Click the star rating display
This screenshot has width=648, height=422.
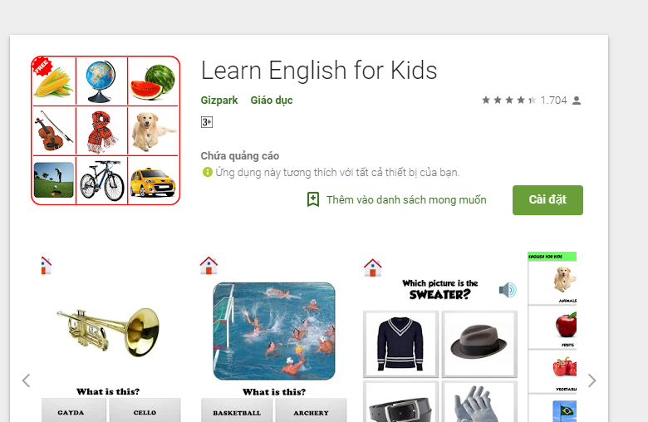tap(508, 100)
